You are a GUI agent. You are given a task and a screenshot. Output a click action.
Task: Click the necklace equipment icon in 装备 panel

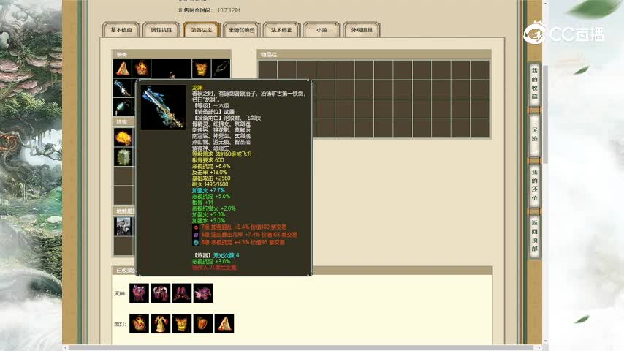[x=221, y=69]
